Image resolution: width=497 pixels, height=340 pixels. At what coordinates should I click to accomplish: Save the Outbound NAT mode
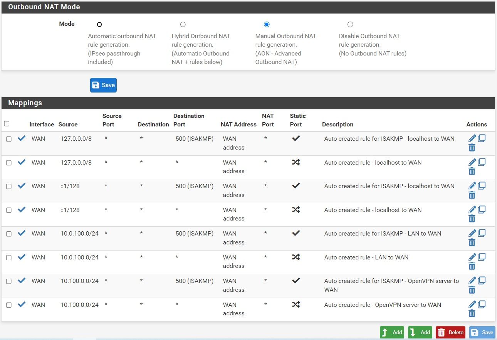coord(103,85)
